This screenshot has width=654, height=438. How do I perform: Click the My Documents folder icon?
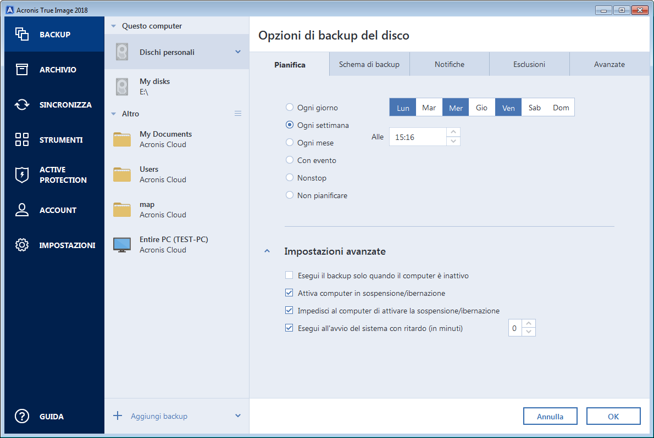tap(122, 139)
